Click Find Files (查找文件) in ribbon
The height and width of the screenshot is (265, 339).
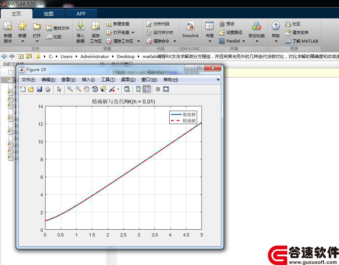click(x=58, y=28)
